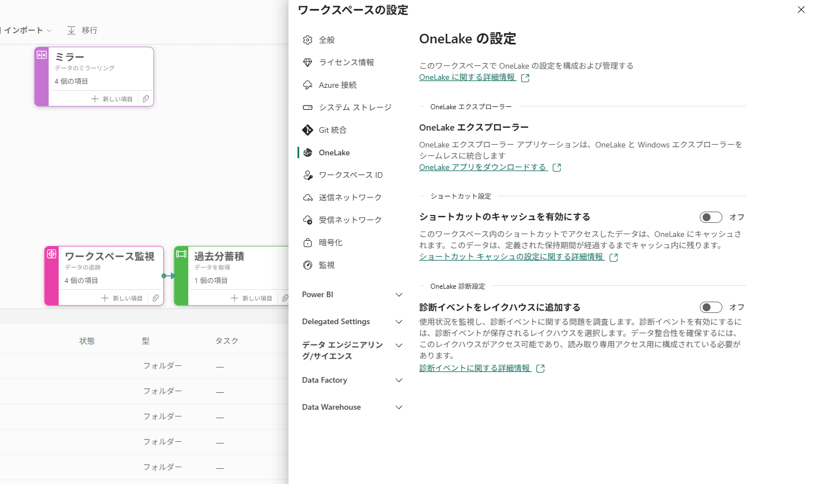Screen dimensions: 817x484
Task: Click the diamond icon beside ライセンス情報
Action: [x=308, y=62]
